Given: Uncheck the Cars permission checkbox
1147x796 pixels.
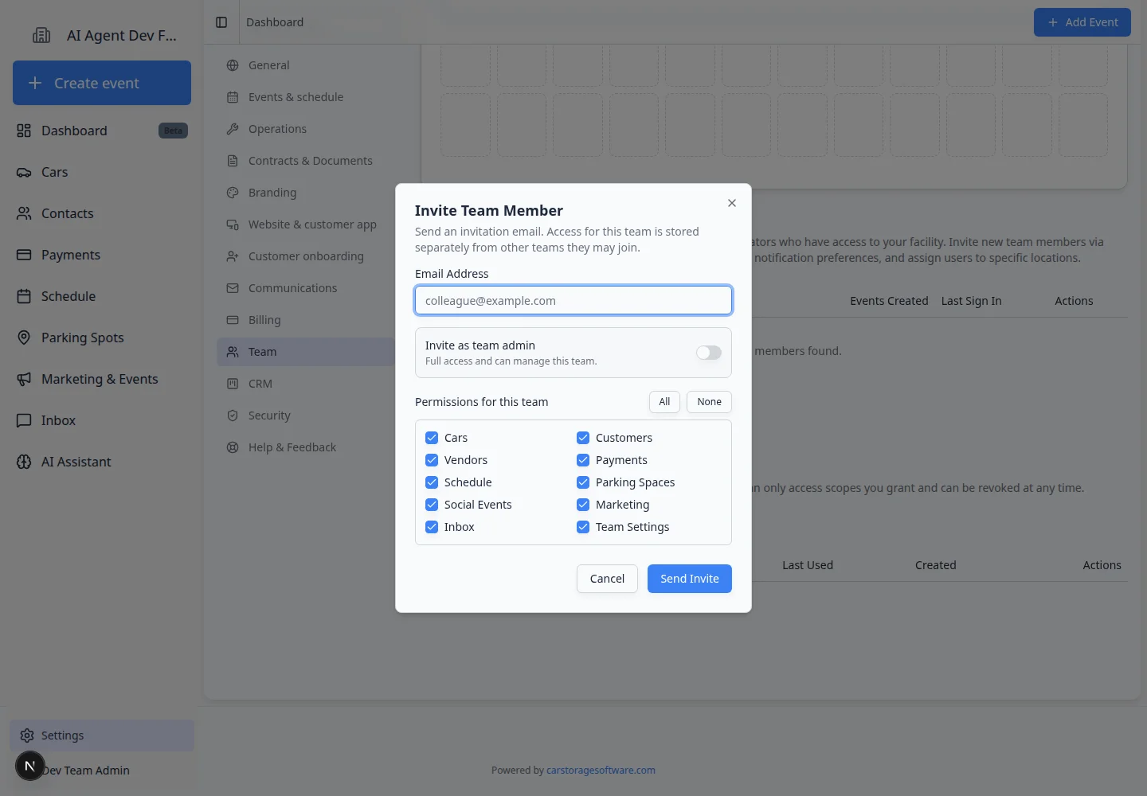Looking at the screenshot, I should click(432, 438).
